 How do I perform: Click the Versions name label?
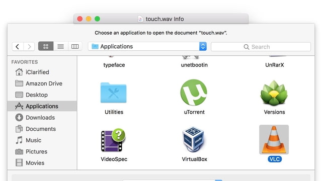tap(274, 112)
